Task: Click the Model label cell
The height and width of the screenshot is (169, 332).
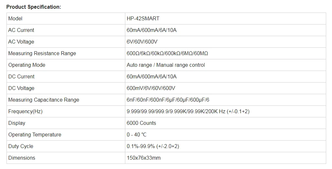Action: (15, 18)
